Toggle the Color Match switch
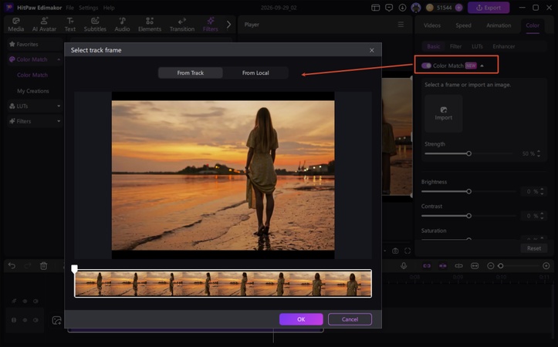Viewport: 558px width, 347px height. (x=426, y=66)
